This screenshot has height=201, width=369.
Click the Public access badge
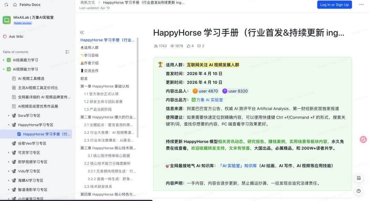(x=23, y=23)
